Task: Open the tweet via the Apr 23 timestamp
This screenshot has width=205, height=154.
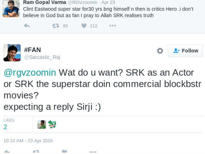Action: 108,2
